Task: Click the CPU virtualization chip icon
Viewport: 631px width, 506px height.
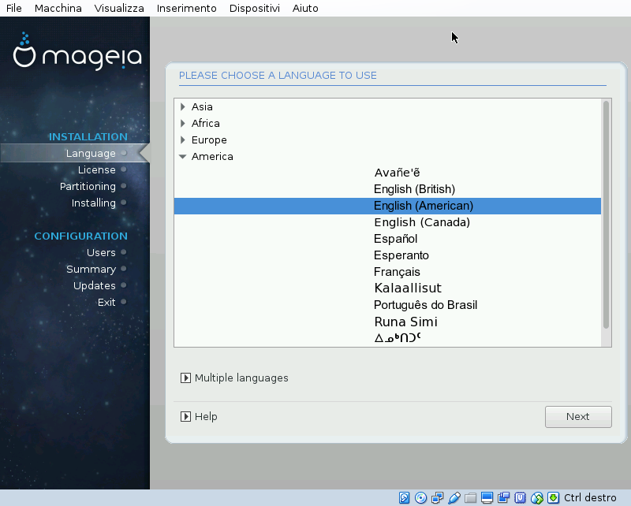Action: tap(520, 498)
